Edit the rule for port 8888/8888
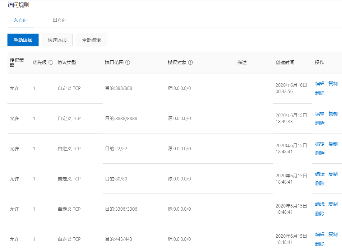 320,114
